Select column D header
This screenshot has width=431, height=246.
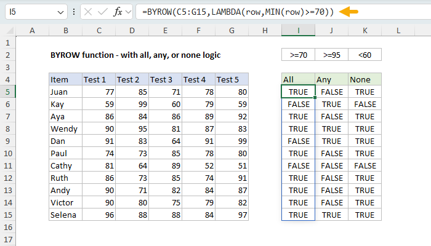coord(132,31)
